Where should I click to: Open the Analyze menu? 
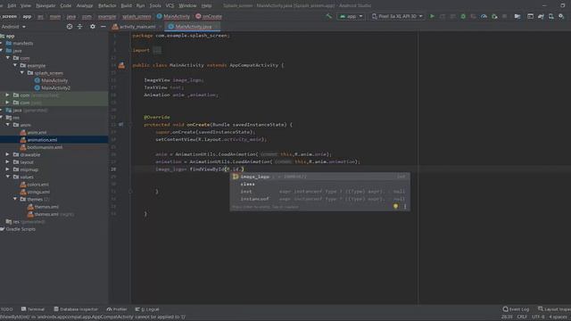(x=85, y=5)
